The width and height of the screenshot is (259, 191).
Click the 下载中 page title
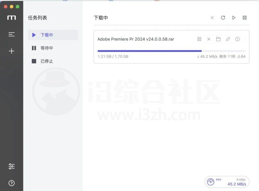click(101, 18)
